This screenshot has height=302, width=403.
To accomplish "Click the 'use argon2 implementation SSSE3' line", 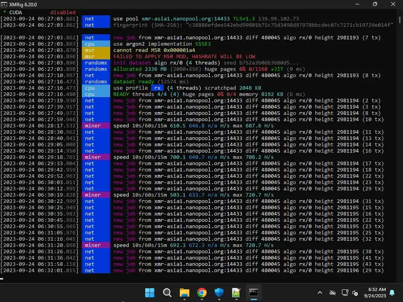I will pos(162,44).
